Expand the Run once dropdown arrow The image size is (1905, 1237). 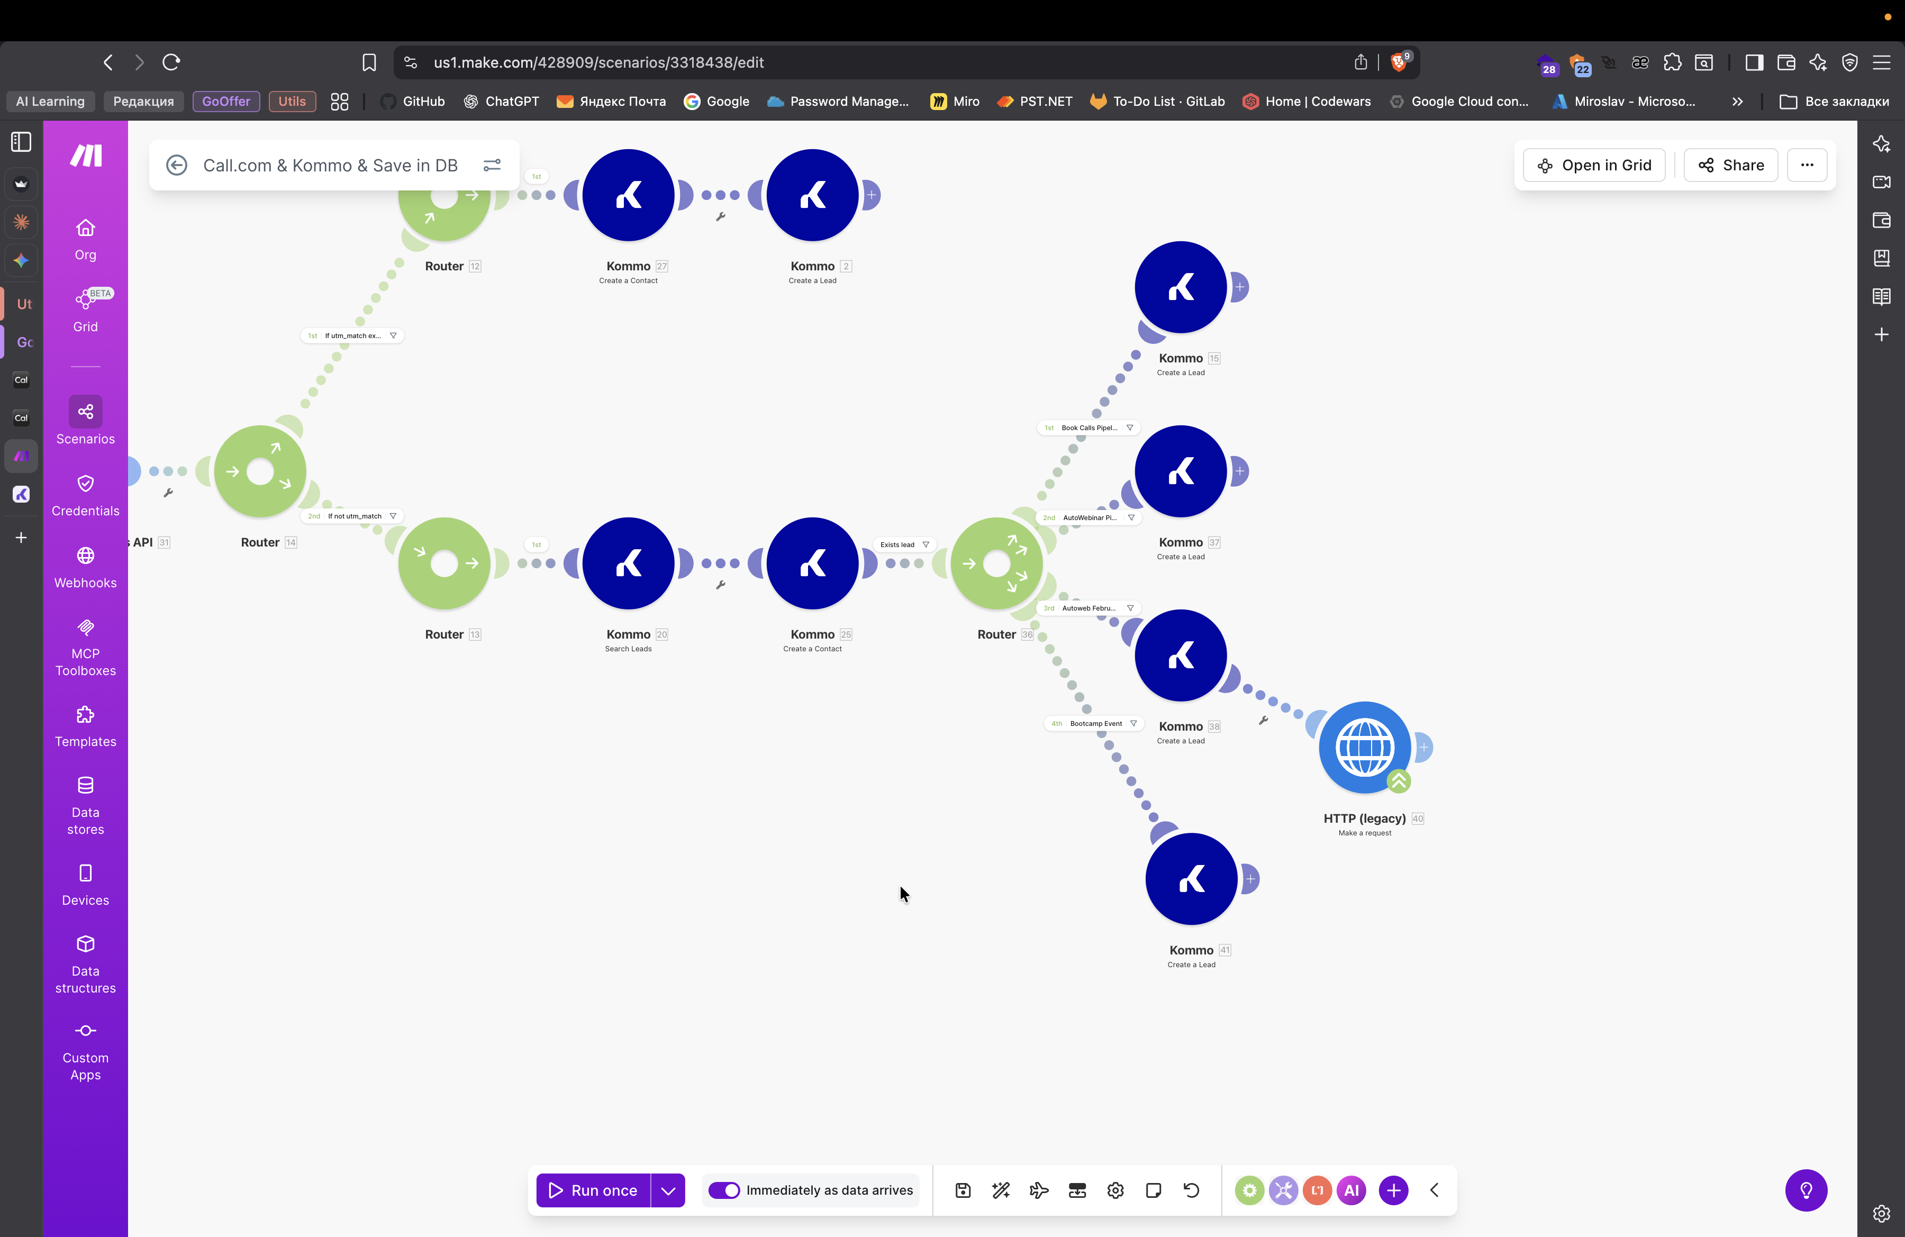[668, 1190]
